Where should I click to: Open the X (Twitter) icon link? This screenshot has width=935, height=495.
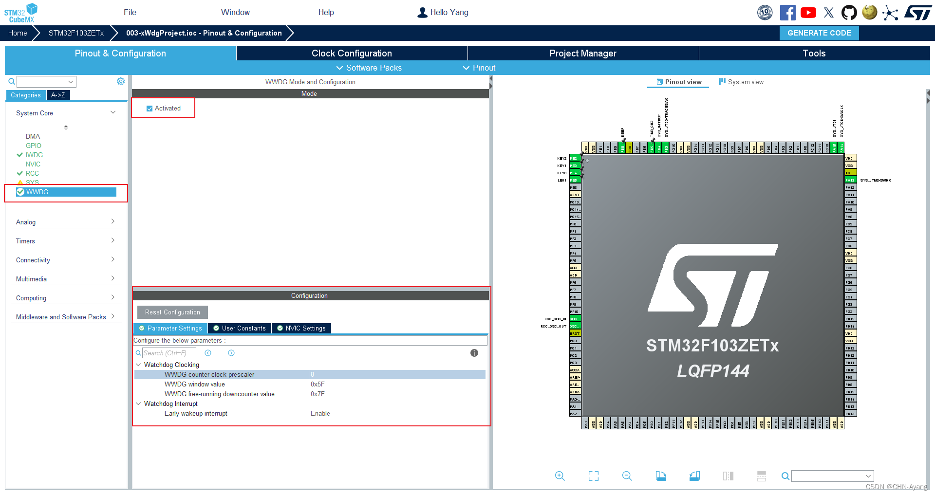[829, 13]
